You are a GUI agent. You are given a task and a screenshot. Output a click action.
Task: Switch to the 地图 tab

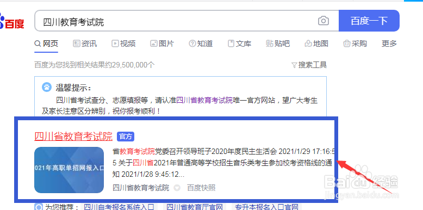click(x=316, y=44)
